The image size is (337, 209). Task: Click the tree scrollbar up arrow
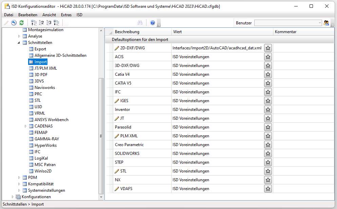[101, 30]
